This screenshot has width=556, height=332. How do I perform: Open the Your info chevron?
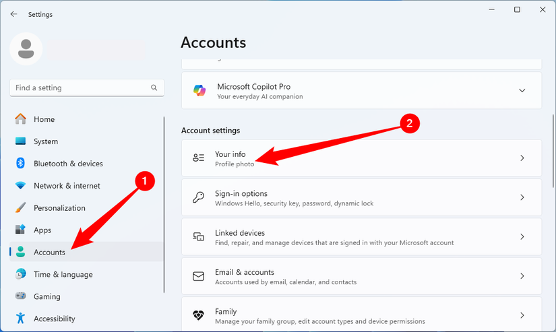click(x=522, y=158)
